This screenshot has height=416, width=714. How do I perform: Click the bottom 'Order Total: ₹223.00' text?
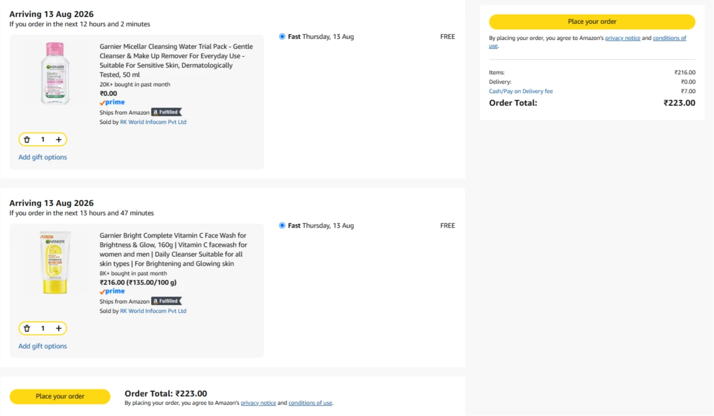pyautogui.click(x=166, y=394)
